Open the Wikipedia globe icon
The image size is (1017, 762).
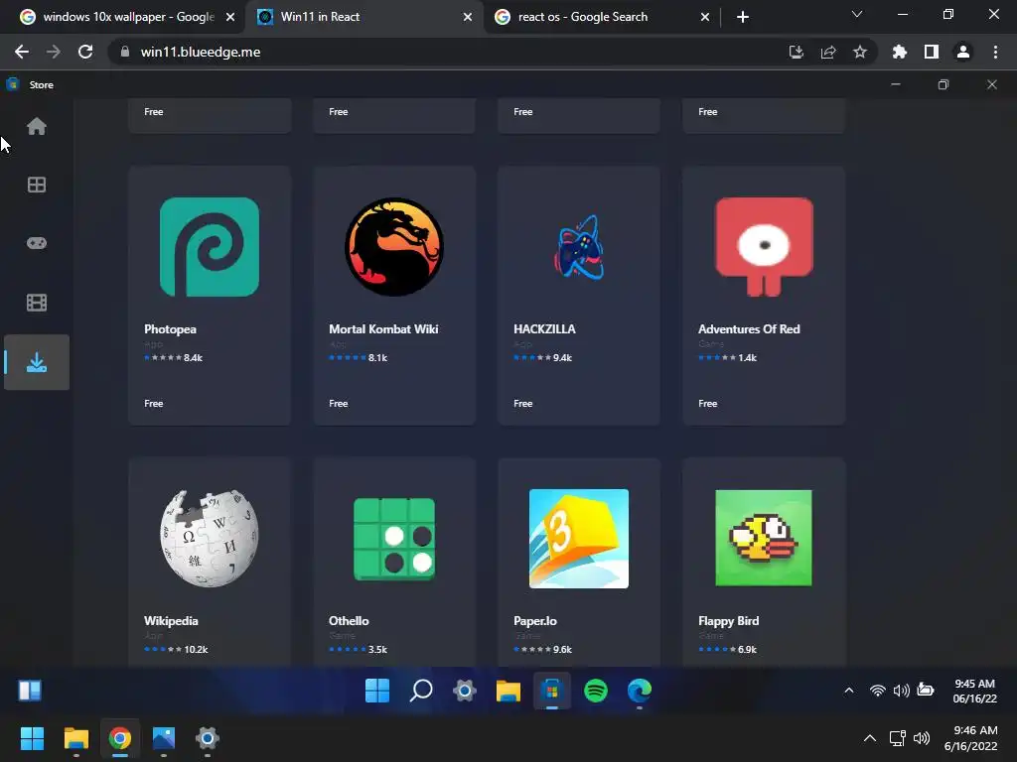[x=210, y=539]
